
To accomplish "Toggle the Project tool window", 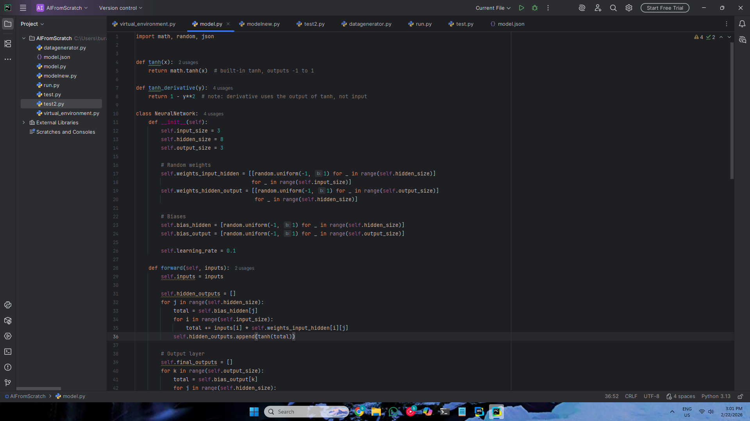I will 8,24.
